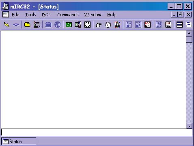Open the red DCC options icon

[147, 25]
